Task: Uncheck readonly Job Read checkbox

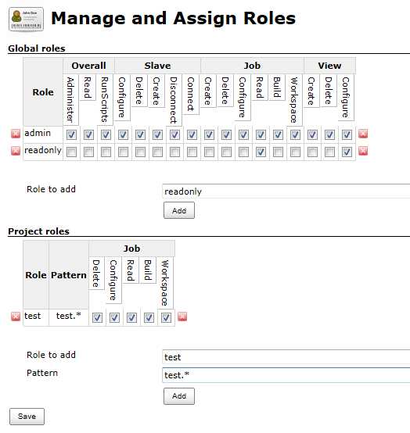Action: (261, 152)
